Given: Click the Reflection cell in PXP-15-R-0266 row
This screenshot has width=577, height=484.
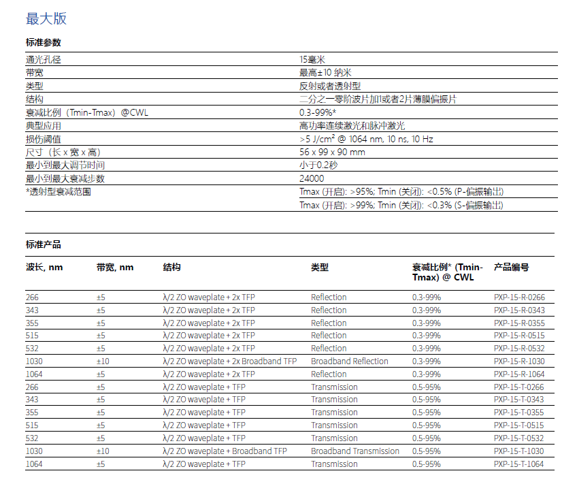Looking at the screenshot, I should pyautogui.click(x=329, y=297).
